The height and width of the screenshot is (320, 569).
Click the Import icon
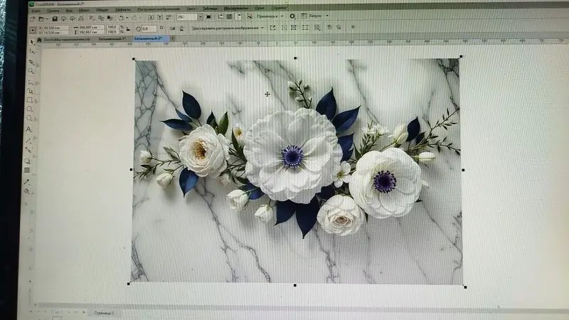point(151,17)
